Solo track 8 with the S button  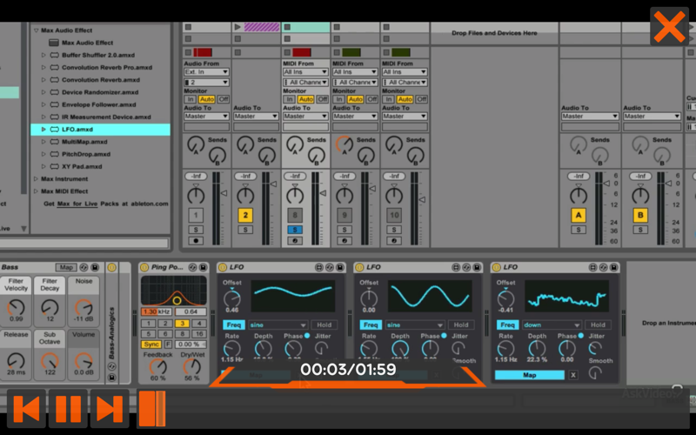[295, 230]
